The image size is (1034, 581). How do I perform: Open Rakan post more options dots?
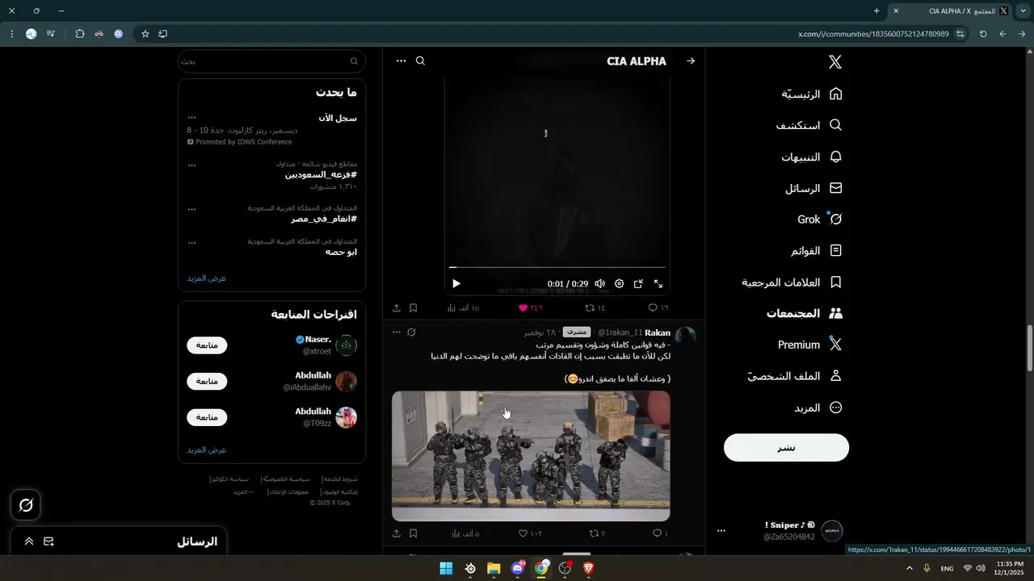coord(397,332)
